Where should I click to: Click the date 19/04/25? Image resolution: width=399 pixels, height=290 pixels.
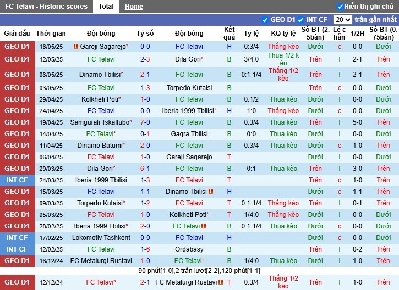click(51, 122)
